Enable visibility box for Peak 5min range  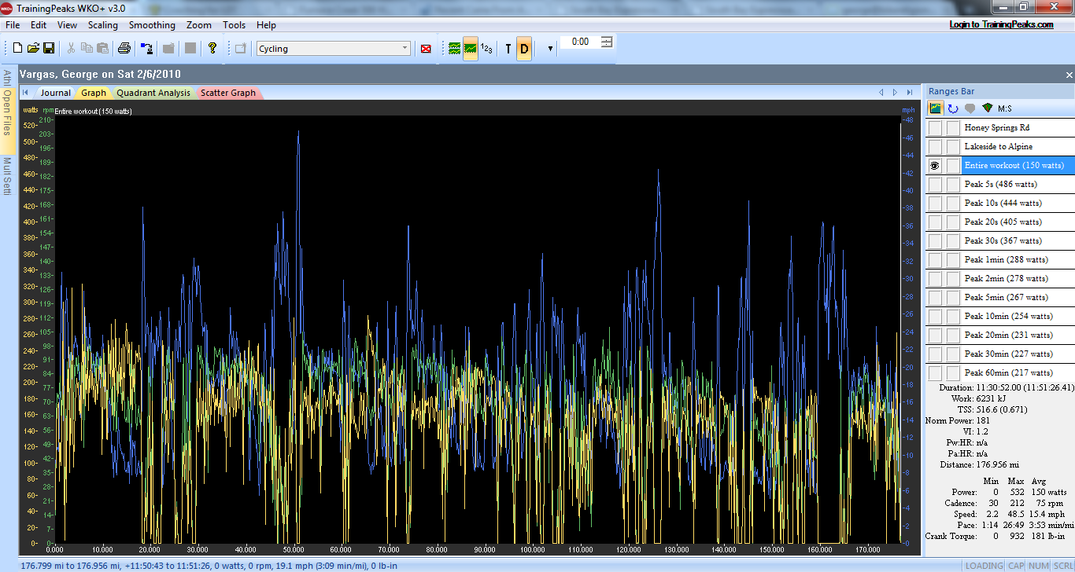point(935,297)
